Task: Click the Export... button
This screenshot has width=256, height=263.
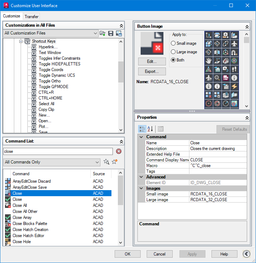Action: (152, 71)
